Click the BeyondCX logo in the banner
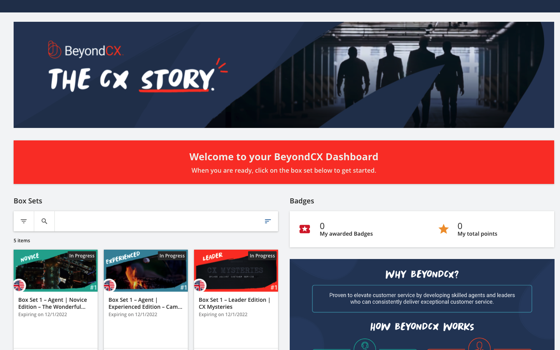Image resolution: width=560 pixels, height=350 pixels. point(86,50)
